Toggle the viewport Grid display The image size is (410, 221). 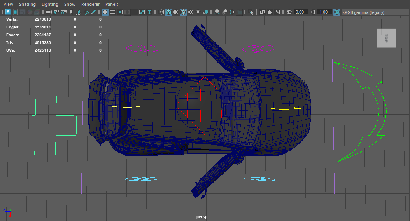[105, 12]
